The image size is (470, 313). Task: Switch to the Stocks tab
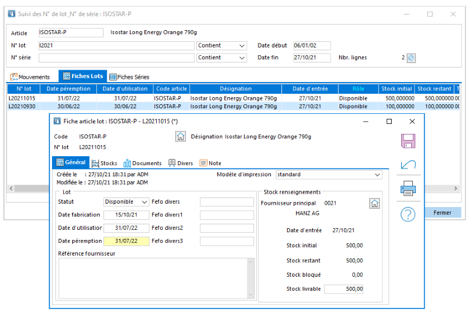(104, 163)
